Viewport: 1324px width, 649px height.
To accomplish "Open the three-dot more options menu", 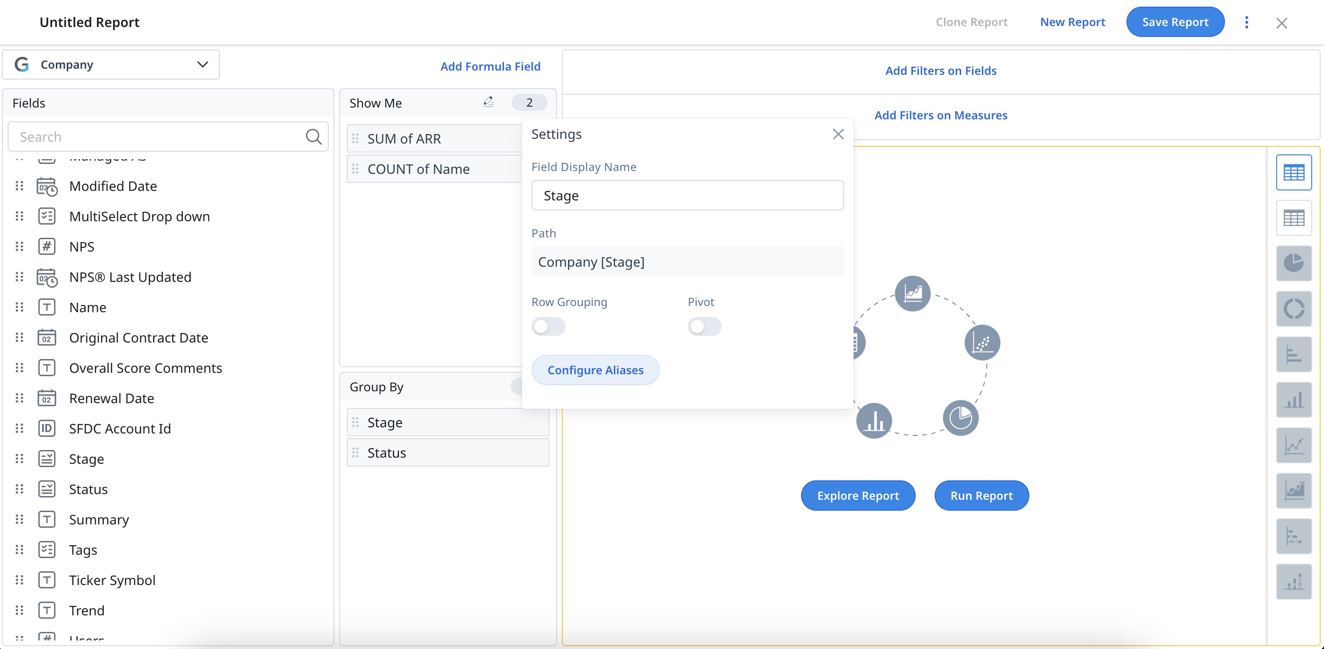I will click(1246, 22).
